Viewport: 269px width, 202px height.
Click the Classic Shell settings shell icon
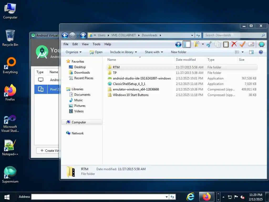coord(261,44)
